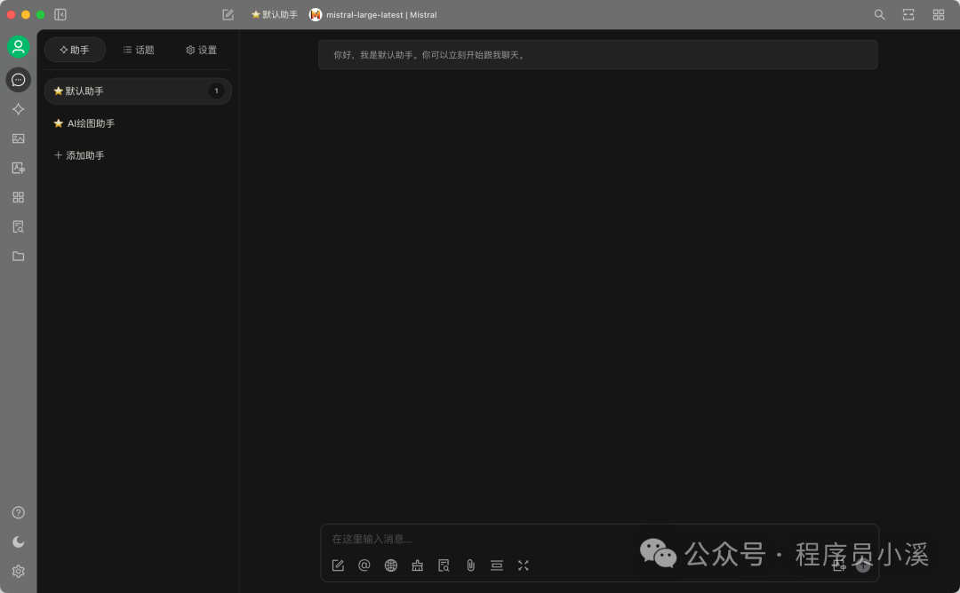960x593 pixels.
Task: Open the mistral-large-latest model selector
Action: coord(372,14)
